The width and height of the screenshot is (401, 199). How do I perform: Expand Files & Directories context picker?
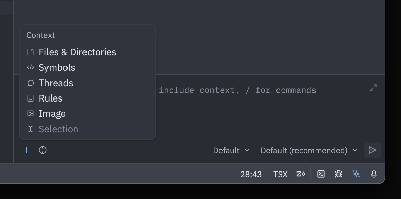click(77, 52)
